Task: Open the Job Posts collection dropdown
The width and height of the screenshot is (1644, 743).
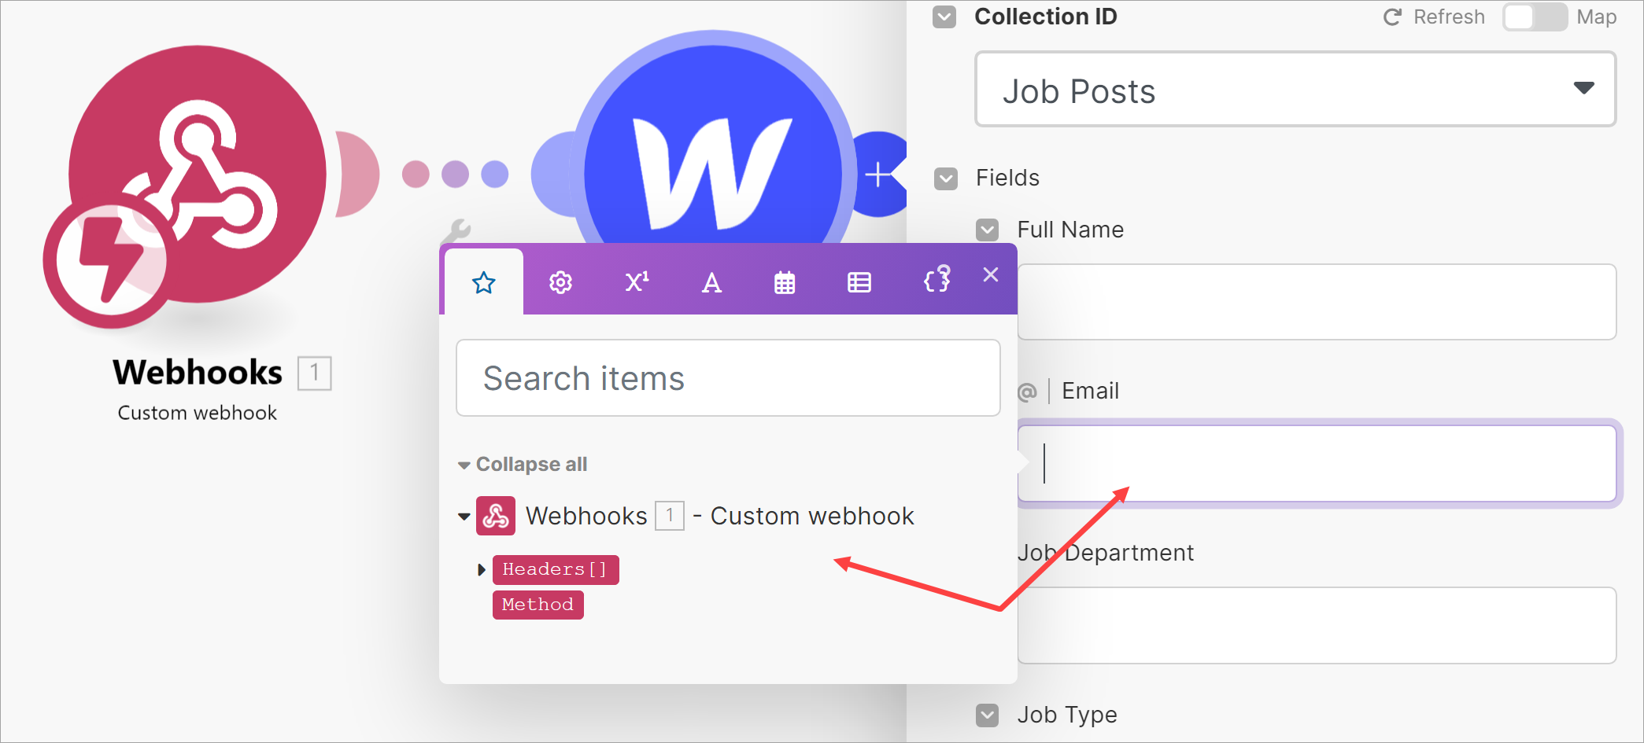Action: (x=1295, y=89)
